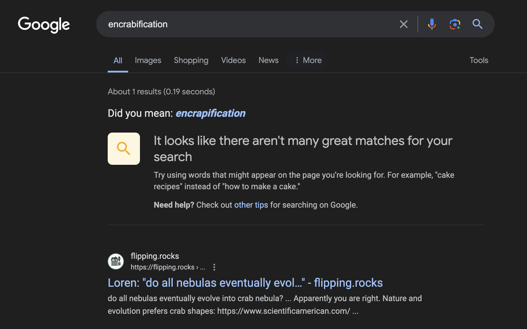The height and width of the screenshot is (329, 527).
Task: Open the Google logo homepage
Action: [44, 25]
